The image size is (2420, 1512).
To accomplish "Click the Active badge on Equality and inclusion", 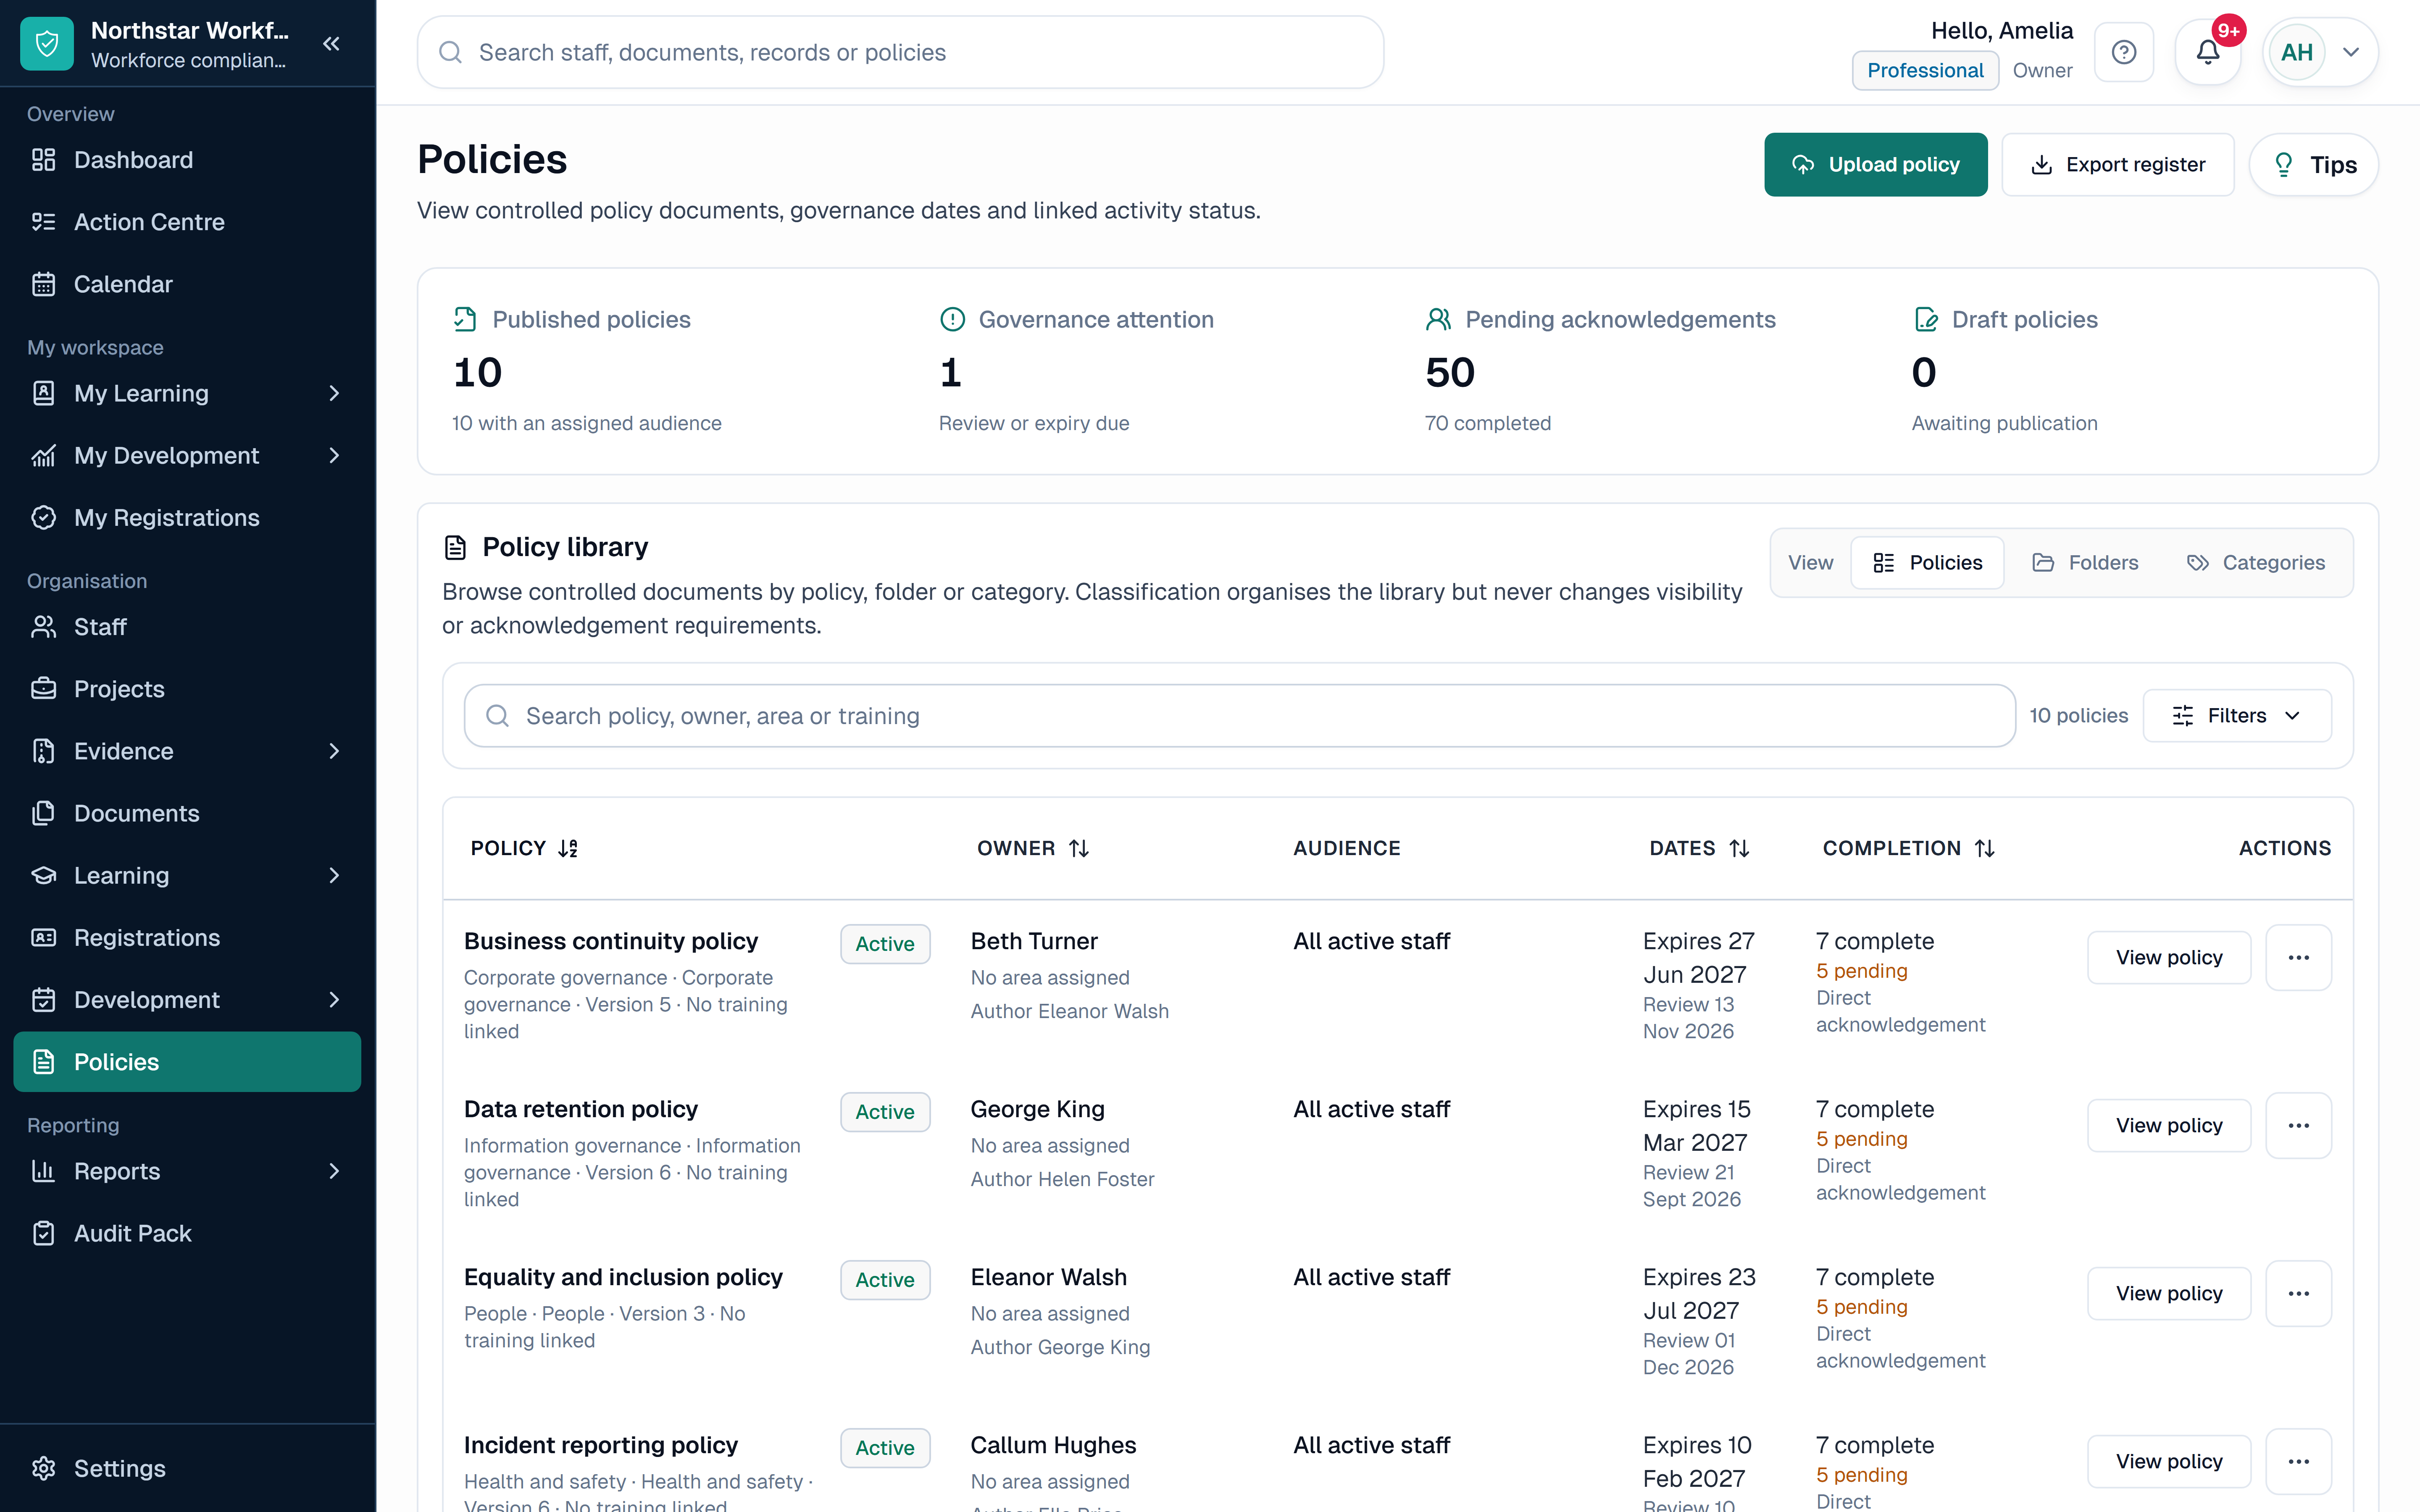I will [885, 1280].
